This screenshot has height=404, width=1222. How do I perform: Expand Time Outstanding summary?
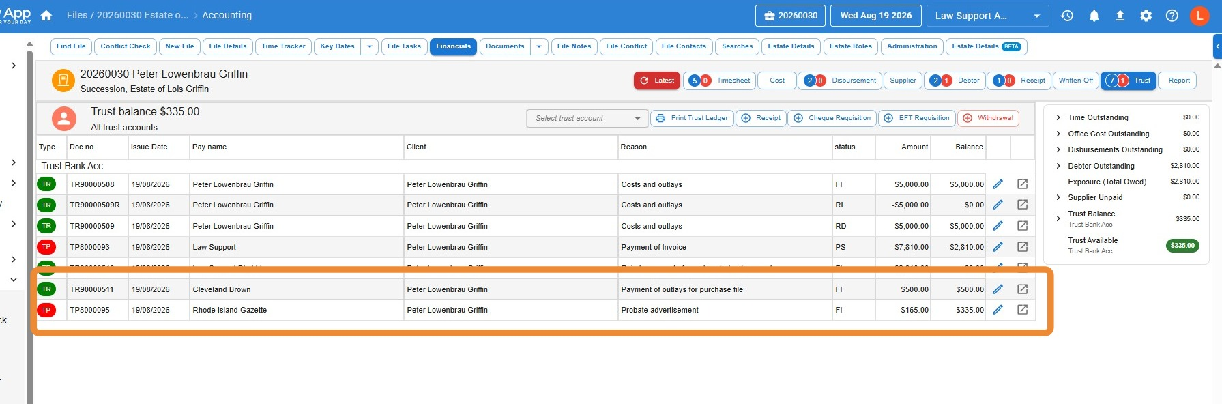tap(1058, 117)
